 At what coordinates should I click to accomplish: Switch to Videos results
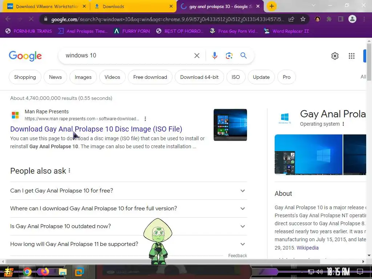(x=112, y=77)
